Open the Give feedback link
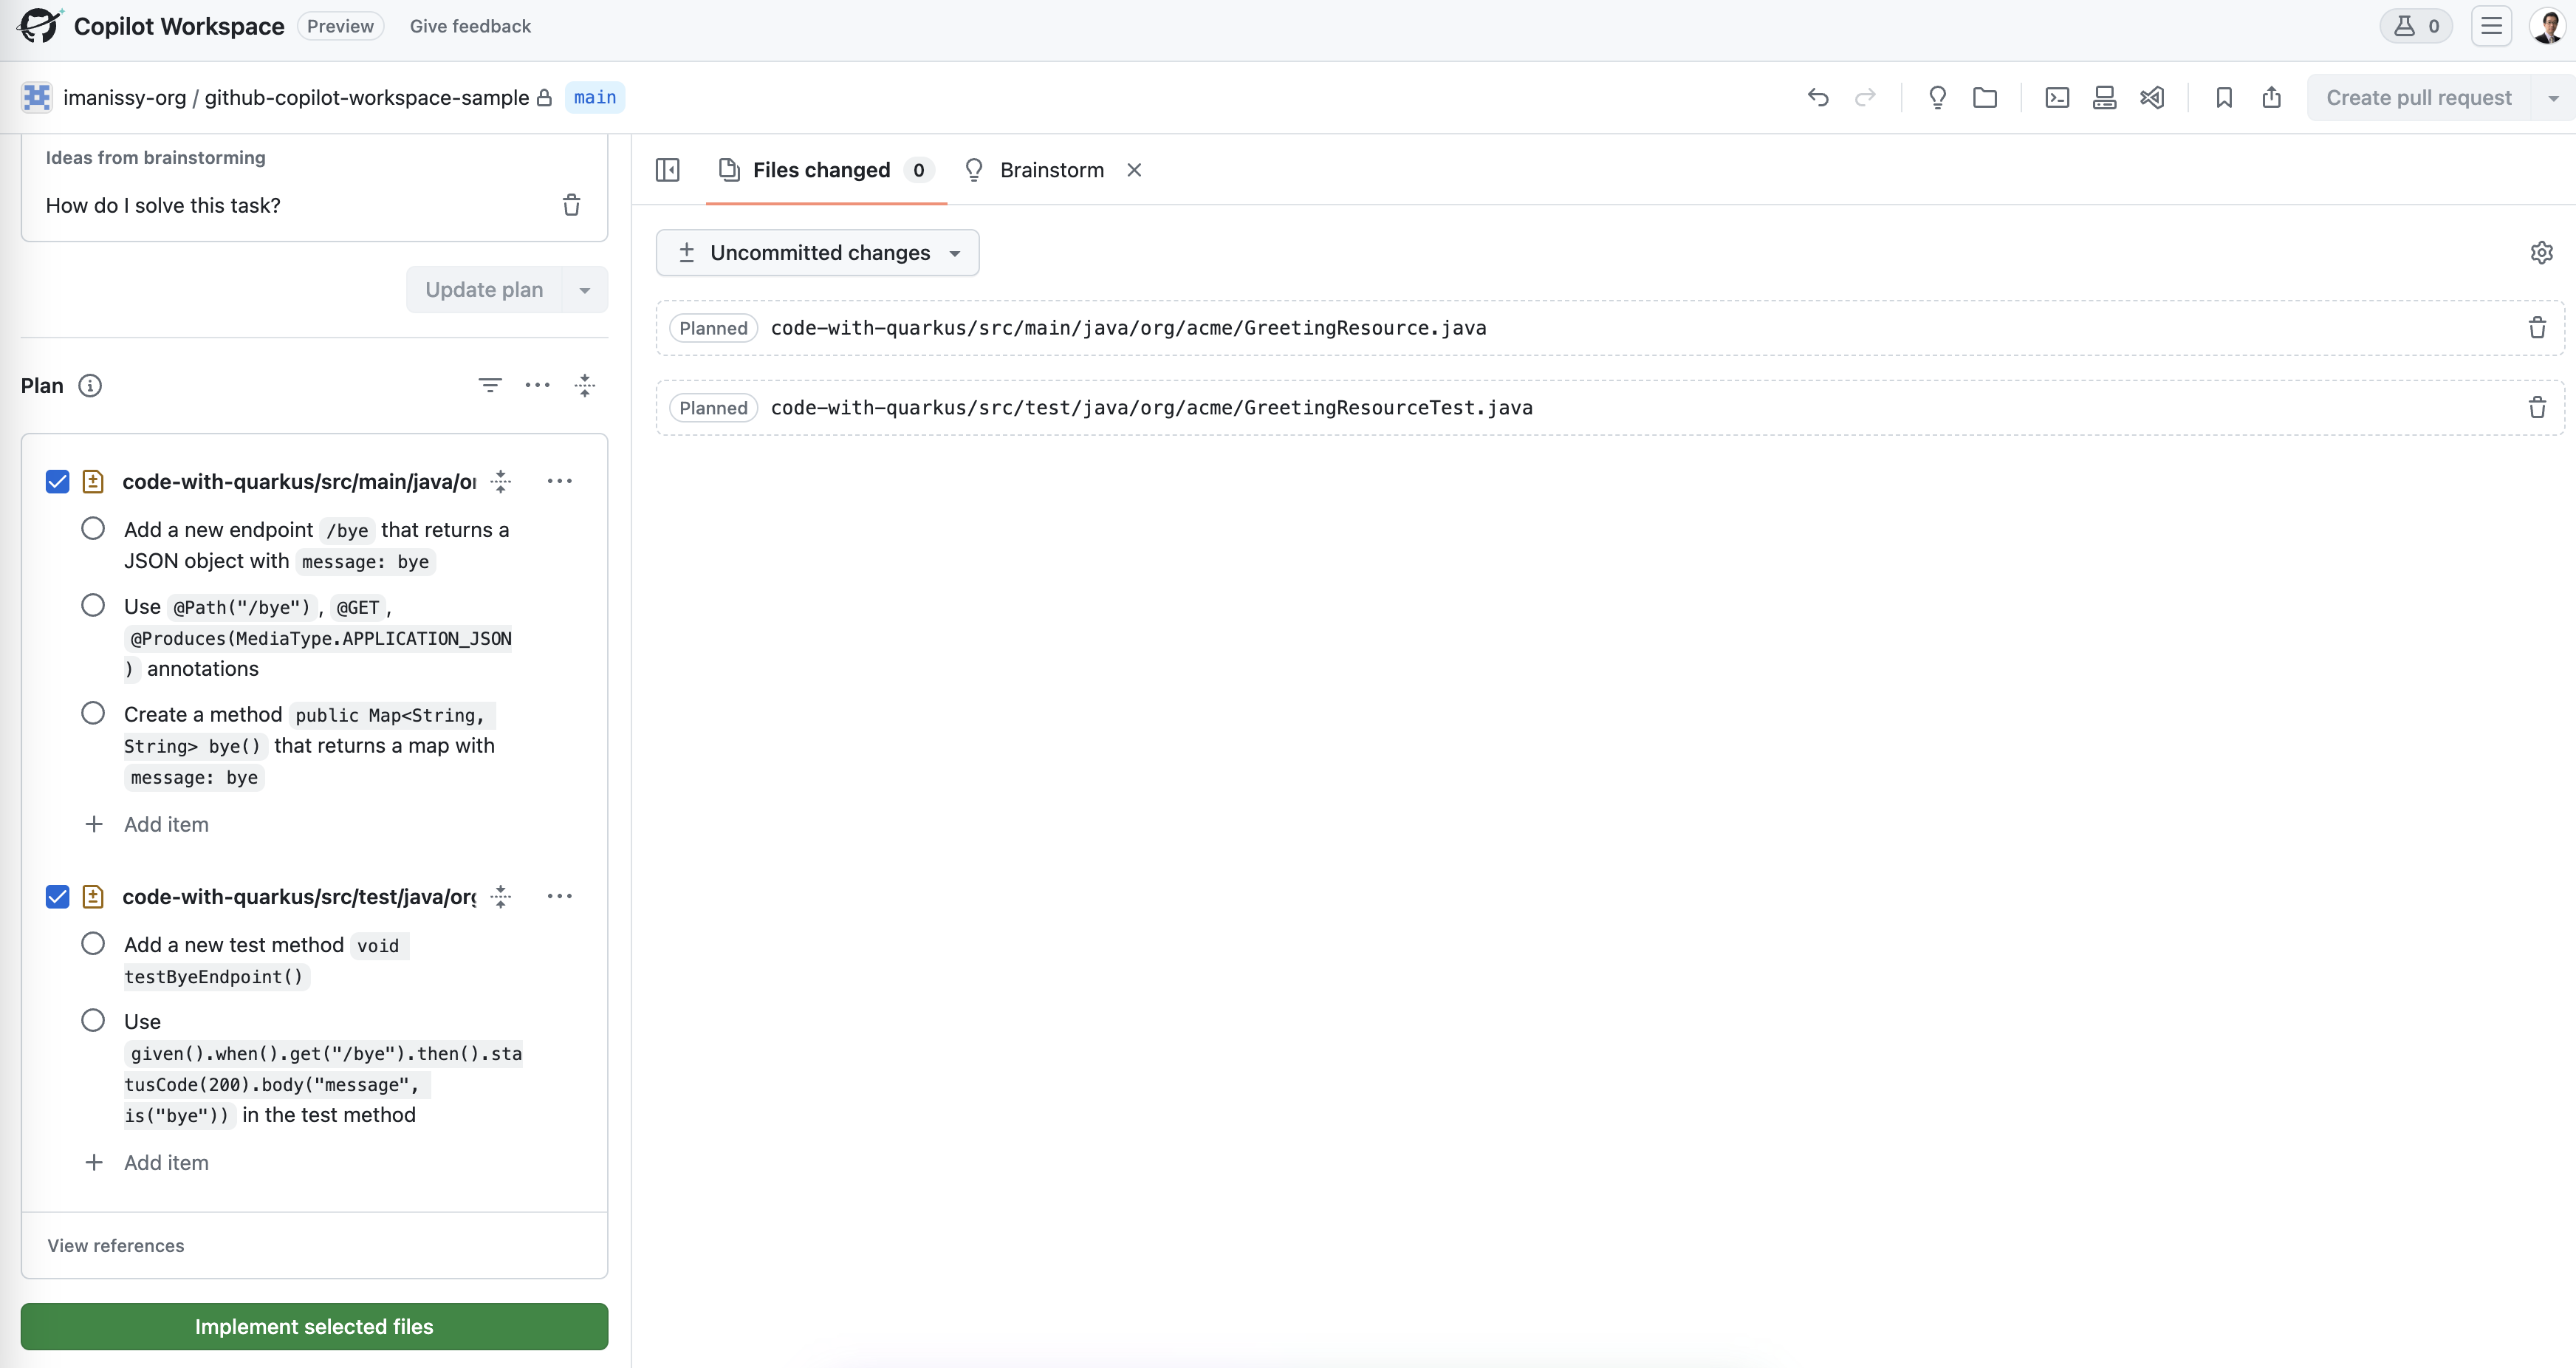Screen dimensions: 2576x1368 [x=470, y=26]
